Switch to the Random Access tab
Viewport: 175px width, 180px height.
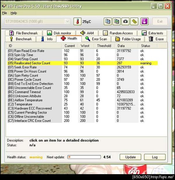118,33
